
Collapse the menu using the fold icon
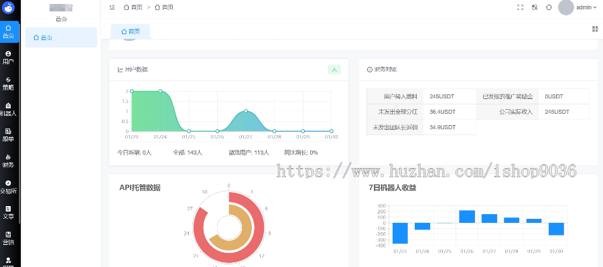coord(112,7)
